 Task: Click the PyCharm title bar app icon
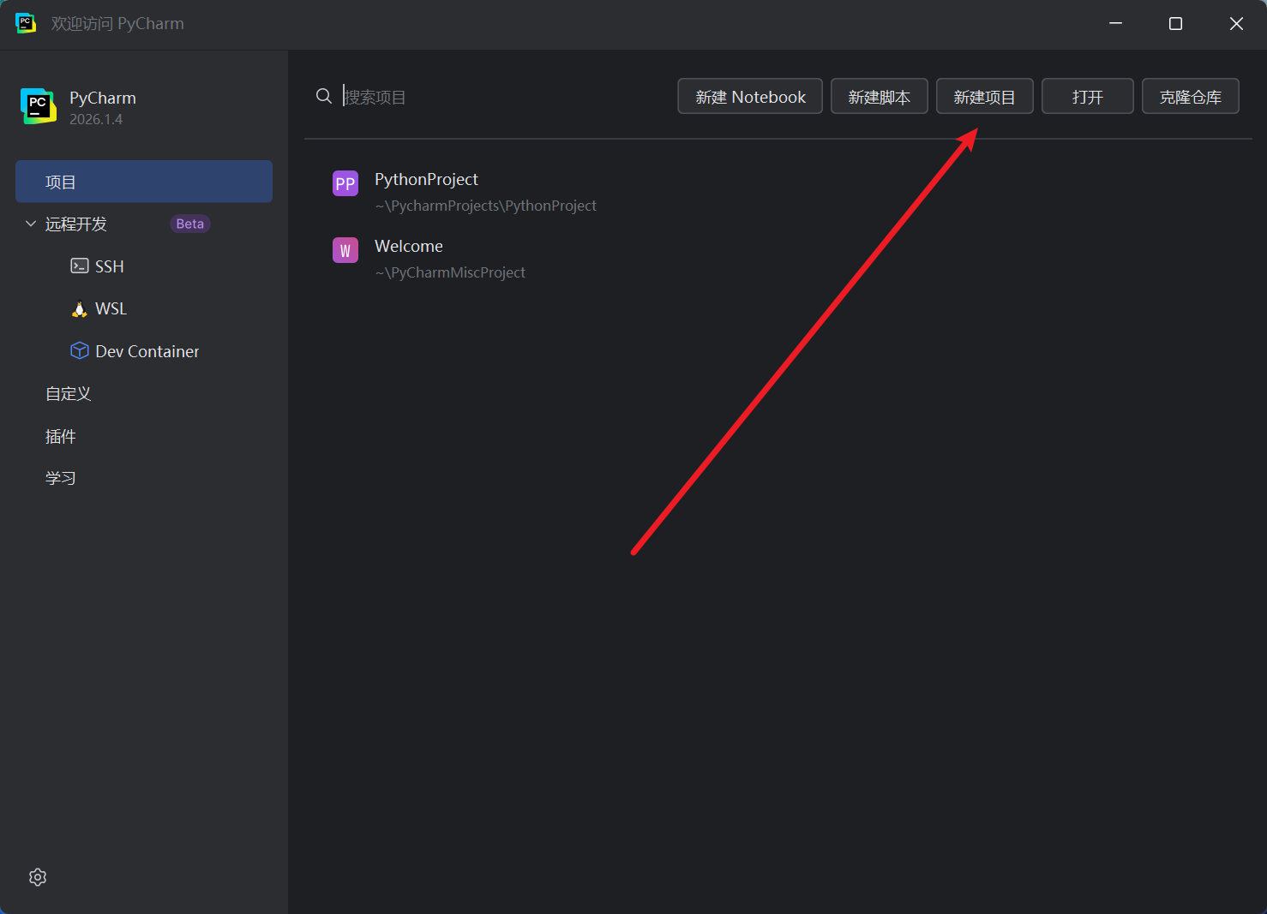[26, 23]
